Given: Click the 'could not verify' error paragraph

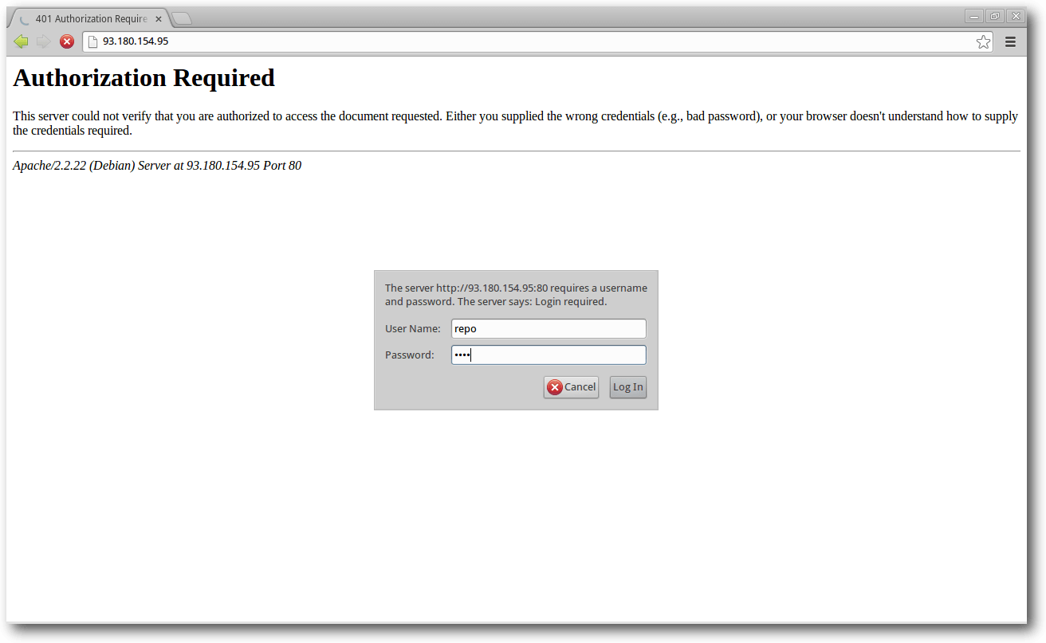Looking at the screenshot, I should pyautogui.click(x=515, y=123).
